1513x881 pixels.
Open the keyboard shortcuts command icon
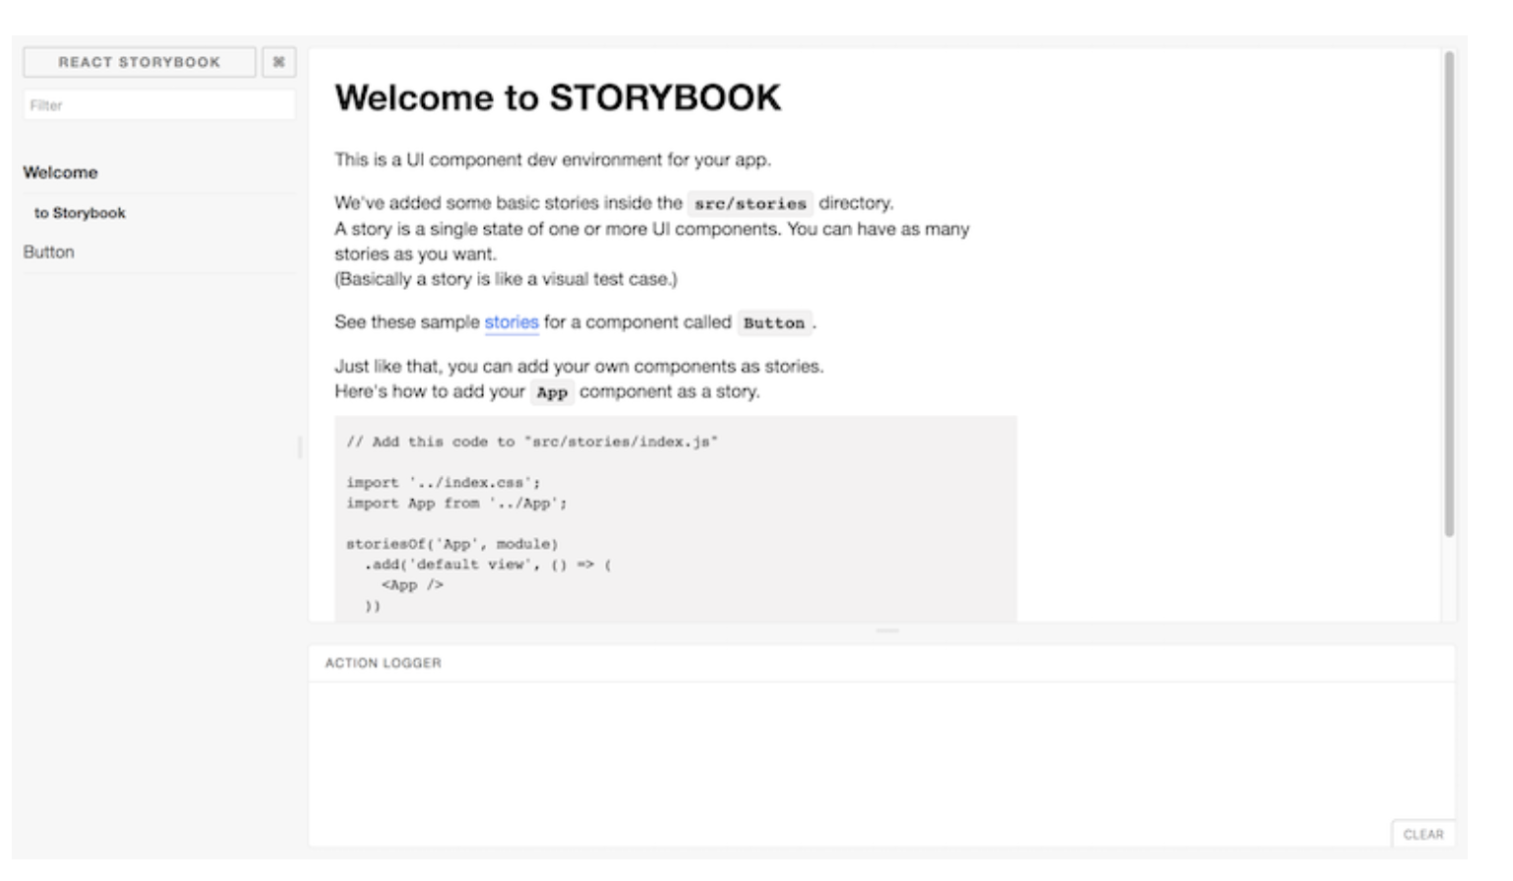tap(278, 62)
